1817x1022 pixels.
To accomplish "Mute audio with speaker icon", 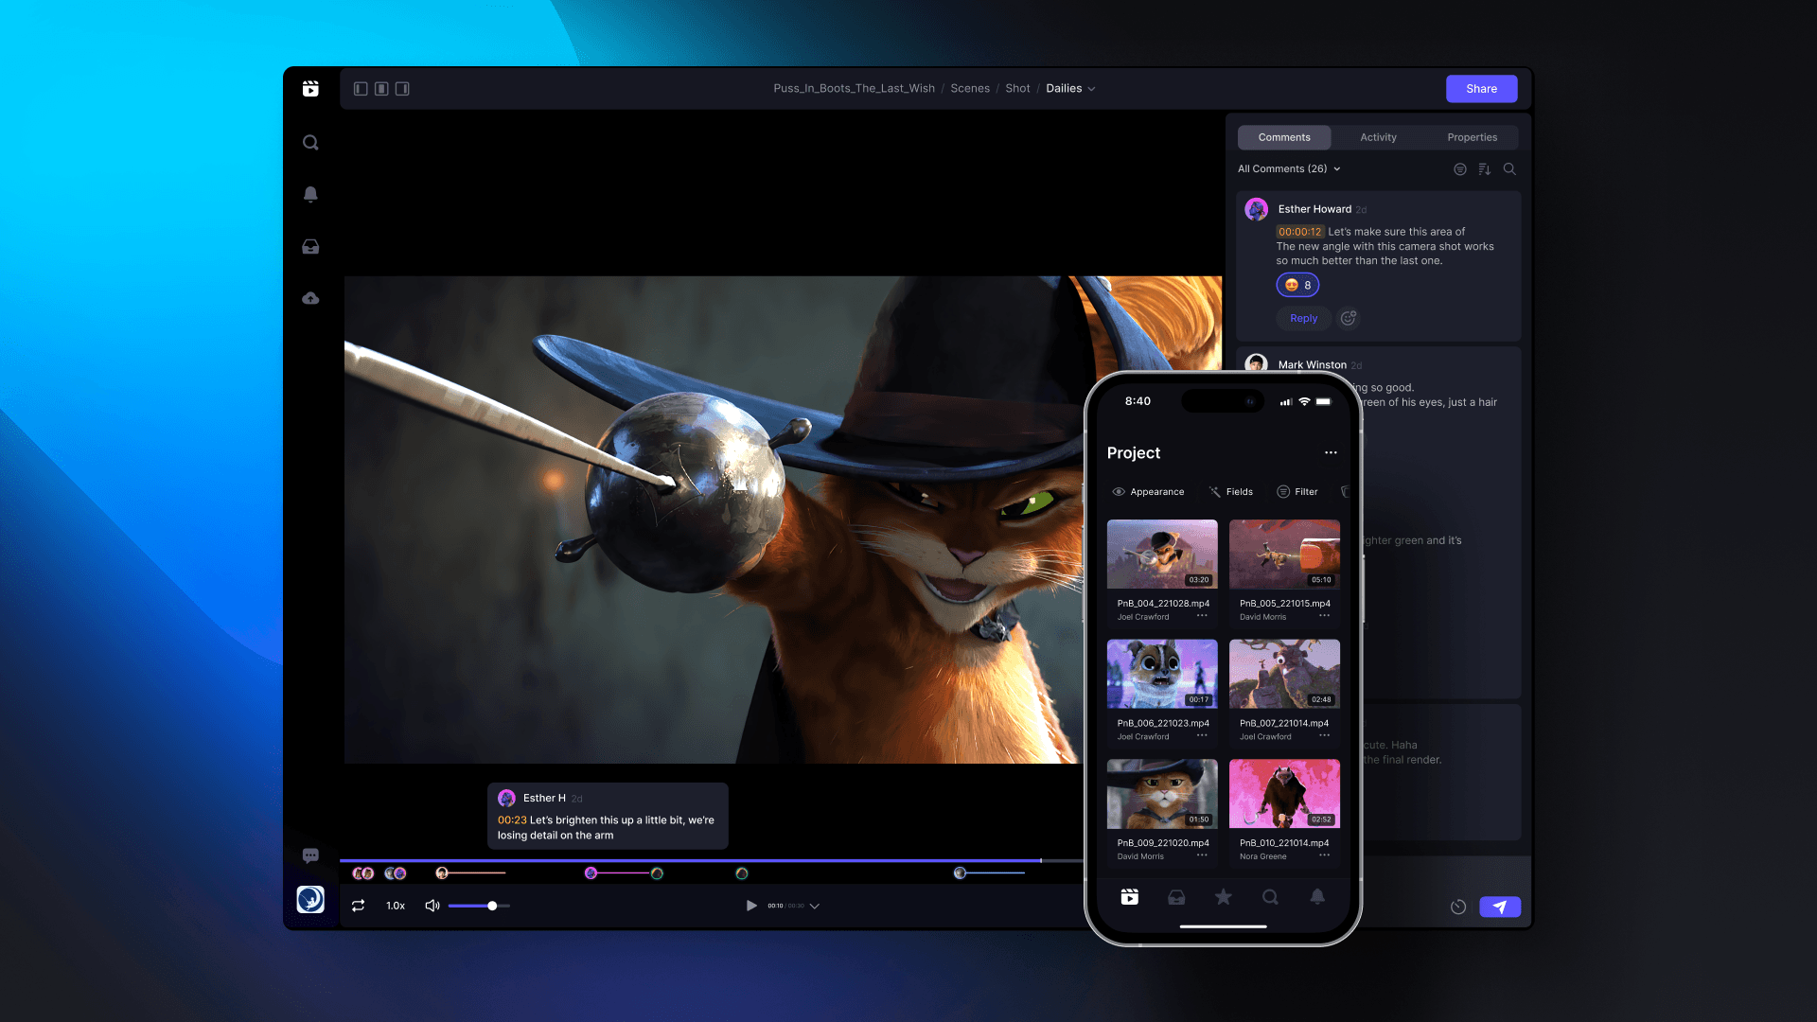I will coord(432,906).
